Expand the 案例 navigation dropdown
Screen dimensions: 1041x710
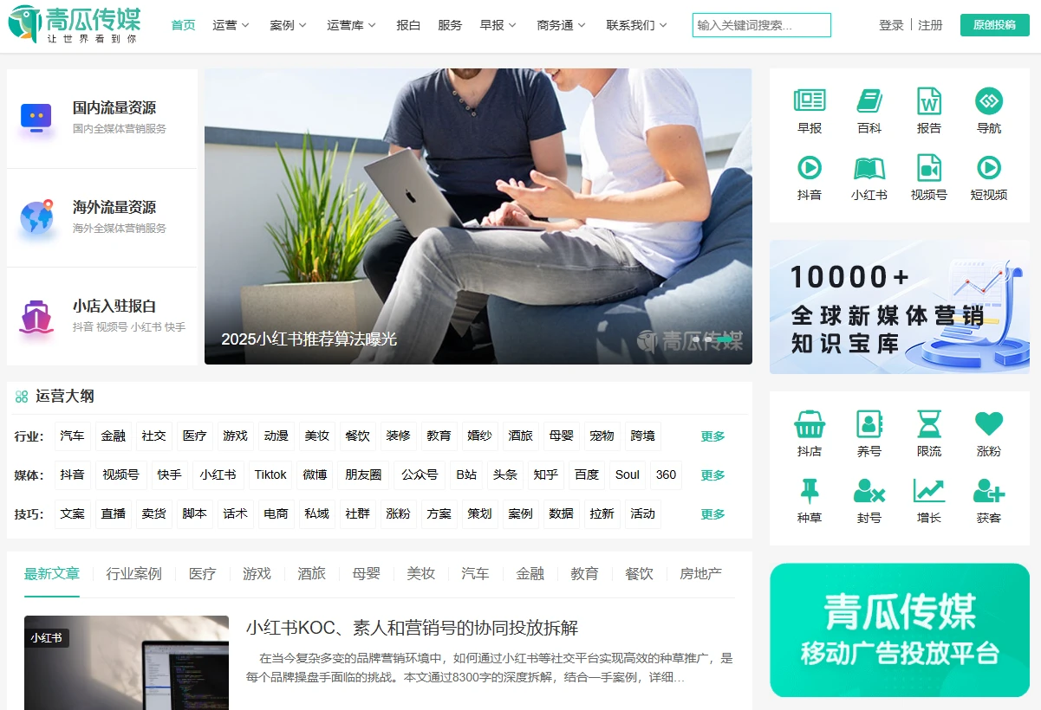(288, 25)
